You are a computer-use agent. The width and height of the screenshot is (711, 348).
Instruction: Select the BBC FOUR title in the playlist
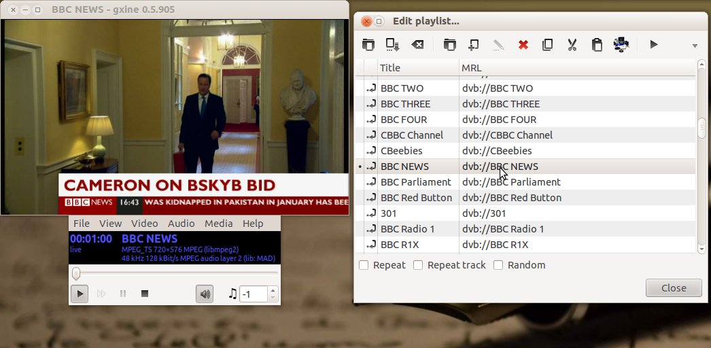pos(404,120)
